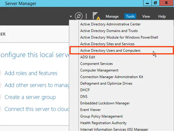Click the refresh icon in Server Manager header

point(79,16)
